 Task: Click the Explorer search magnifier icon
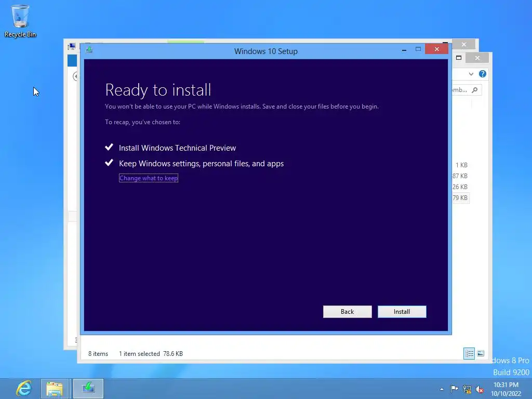point(475,90)
